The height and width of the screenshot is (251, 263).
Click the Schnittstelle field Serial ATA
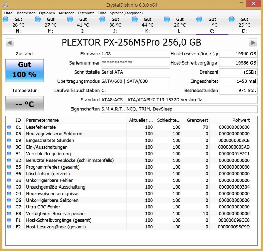[135, 72]
